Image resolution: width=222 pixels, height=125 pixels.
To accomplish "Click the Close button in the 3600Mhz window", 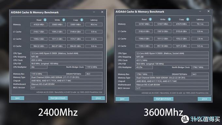I will click(x=204, y=99).
